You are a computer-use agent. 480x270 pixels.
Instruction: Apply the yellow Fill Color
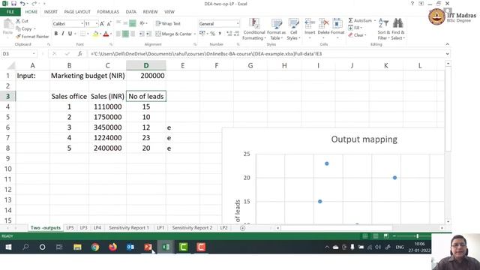pos(96,34)
